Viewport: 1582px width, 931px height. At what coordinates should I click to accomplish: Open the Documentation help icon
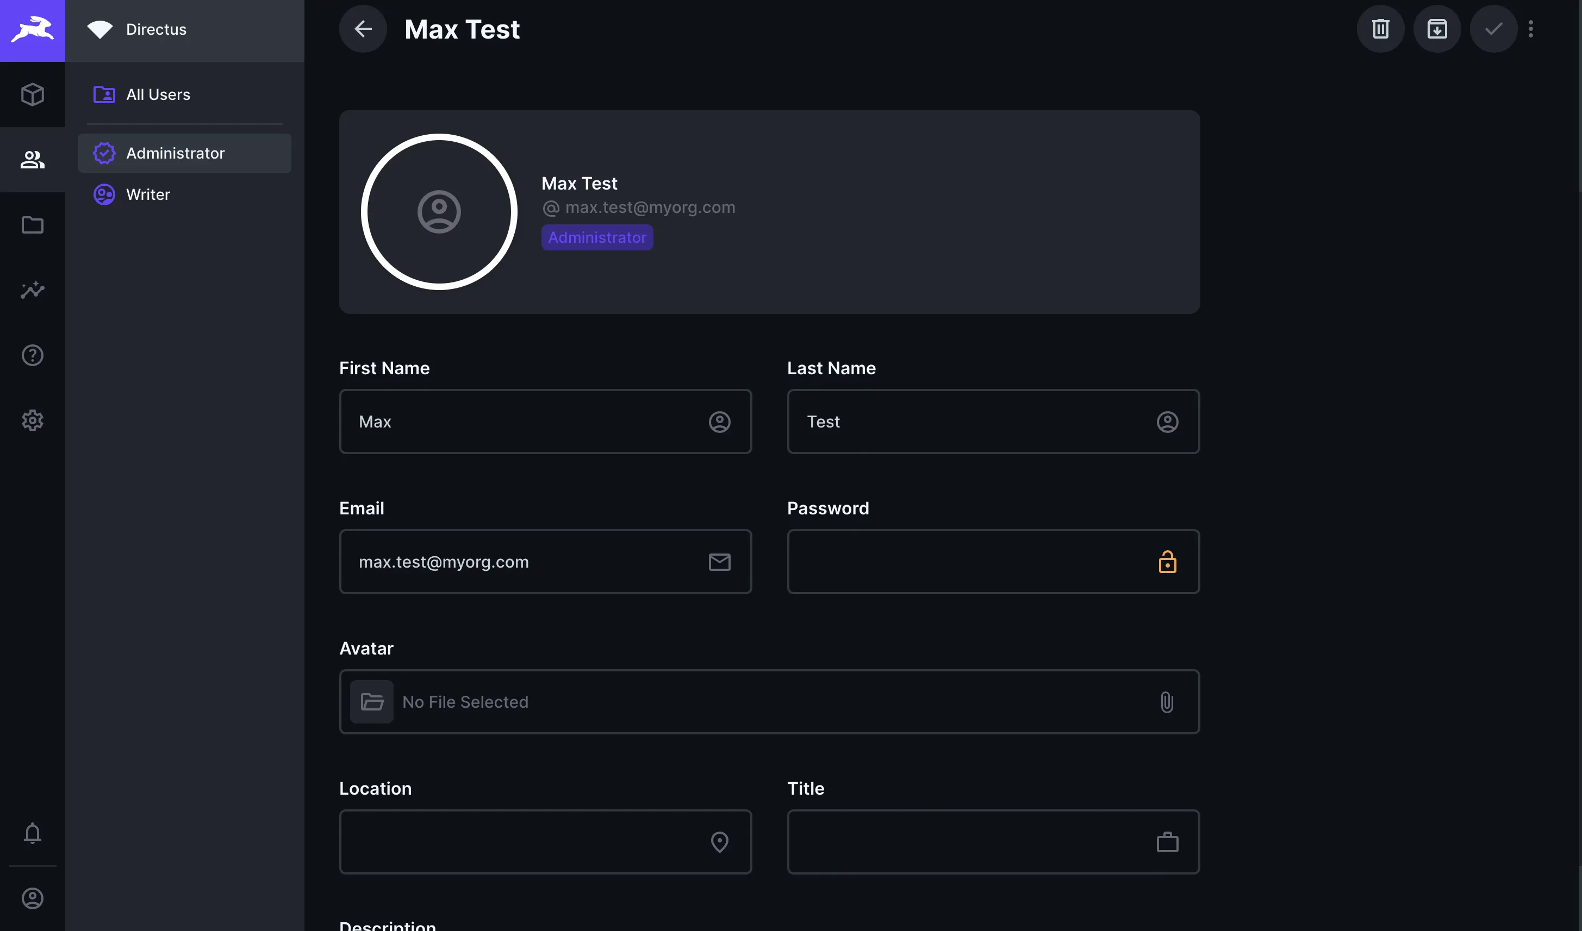point(33,355)
